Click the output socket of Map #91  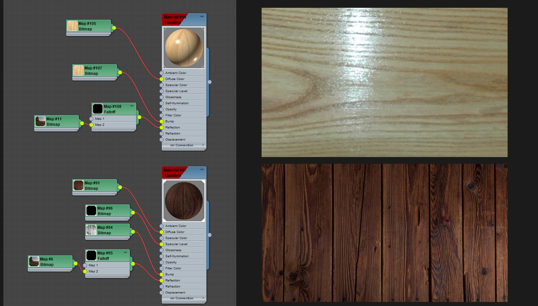tap(120, 187)
